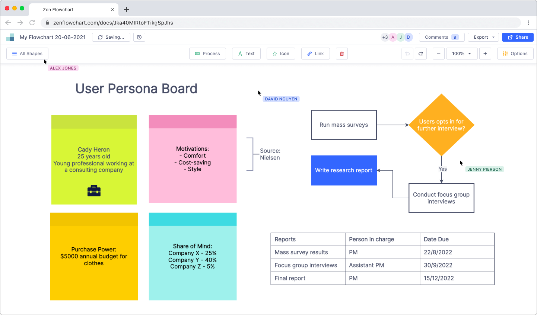Screen dimensions: 537x315
Task: Zoom in with the plus icon
Action: pyautogui.click(x=485, y=54)
